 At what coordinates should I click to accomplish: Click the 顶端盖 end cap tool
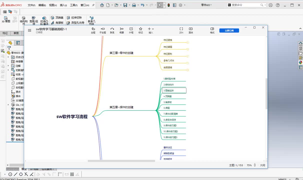point(57,18)
